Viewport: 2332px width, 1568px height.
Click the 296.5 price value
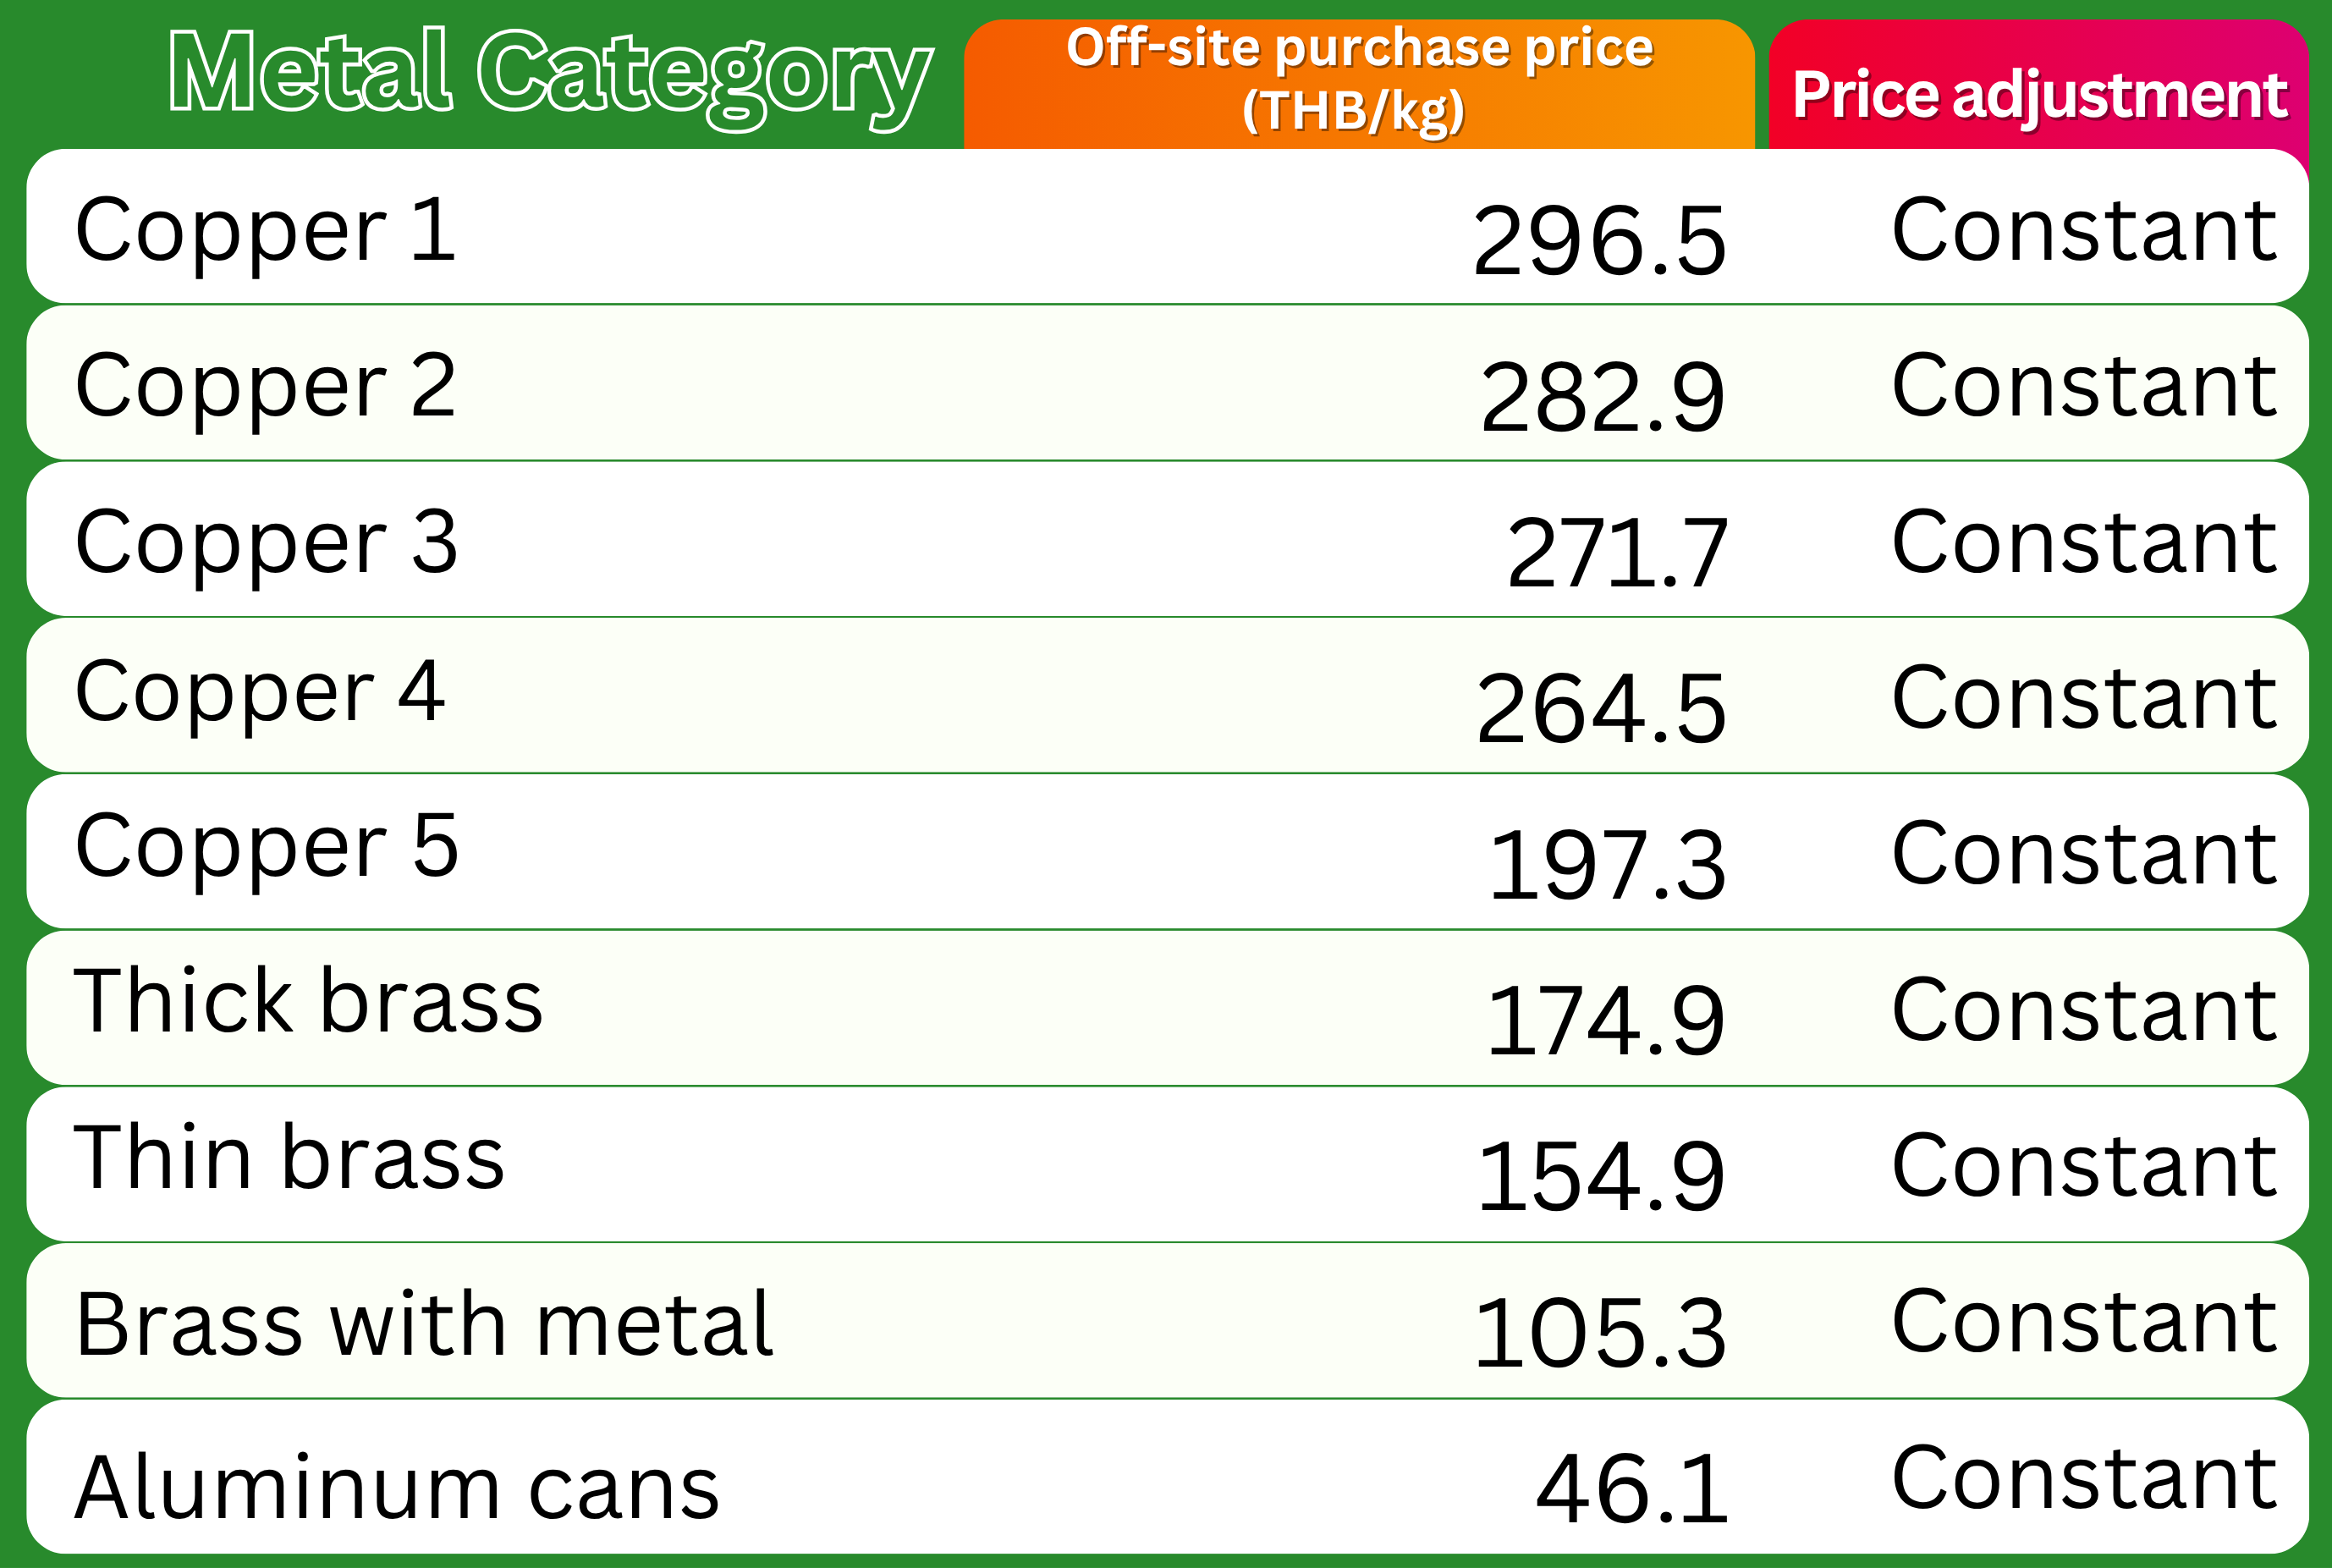click(1600, 240)
